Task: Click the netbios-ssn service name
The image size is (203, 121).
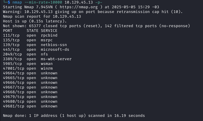Action: 54,45
